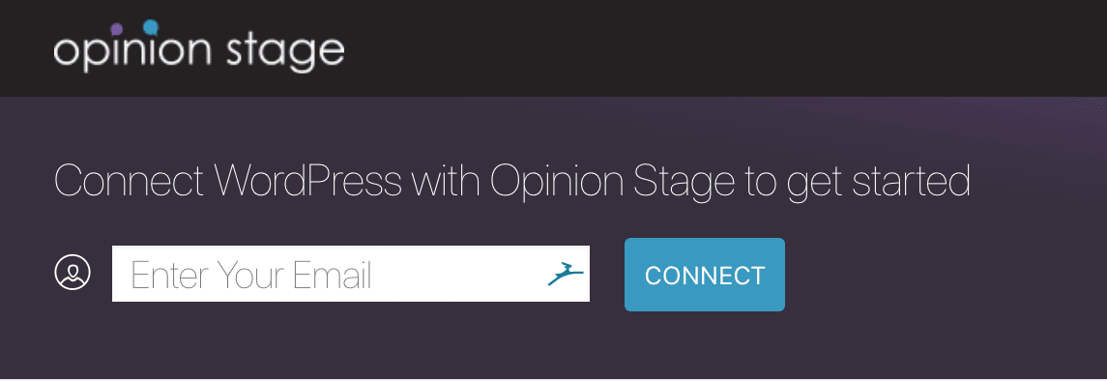Click the purple speech bubble in logo
The width and height of the screenshot is (1107, 381).
tap(117, 29)
